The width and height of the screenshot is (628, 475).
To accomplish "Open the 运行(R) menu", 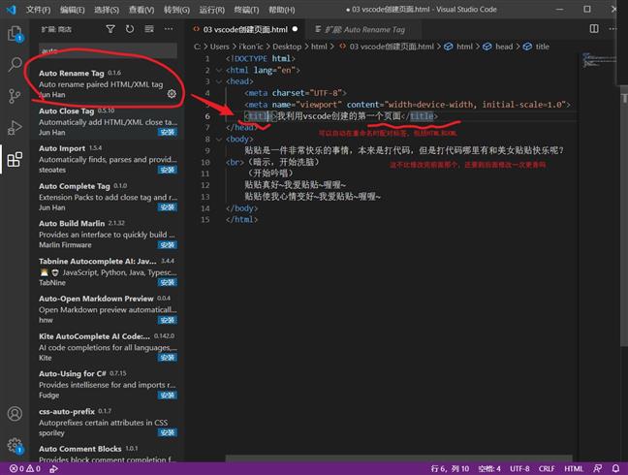I will (x=212, y=10).
